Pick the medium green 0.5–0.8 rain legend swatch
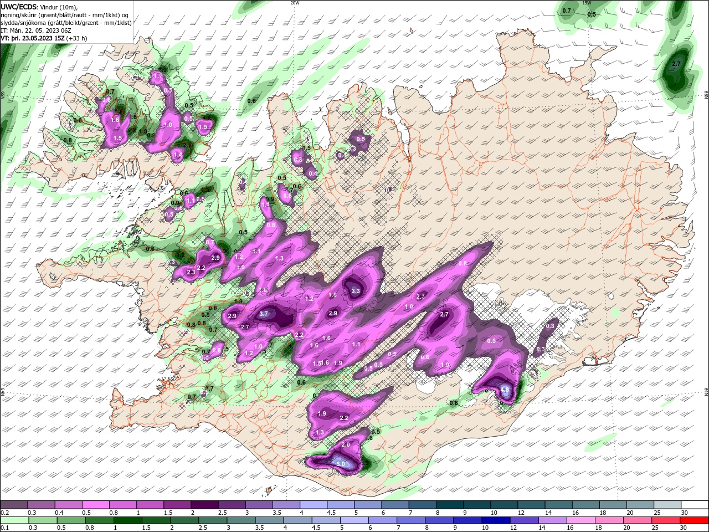This screenshot has width=709, height=532. [71, 520]
